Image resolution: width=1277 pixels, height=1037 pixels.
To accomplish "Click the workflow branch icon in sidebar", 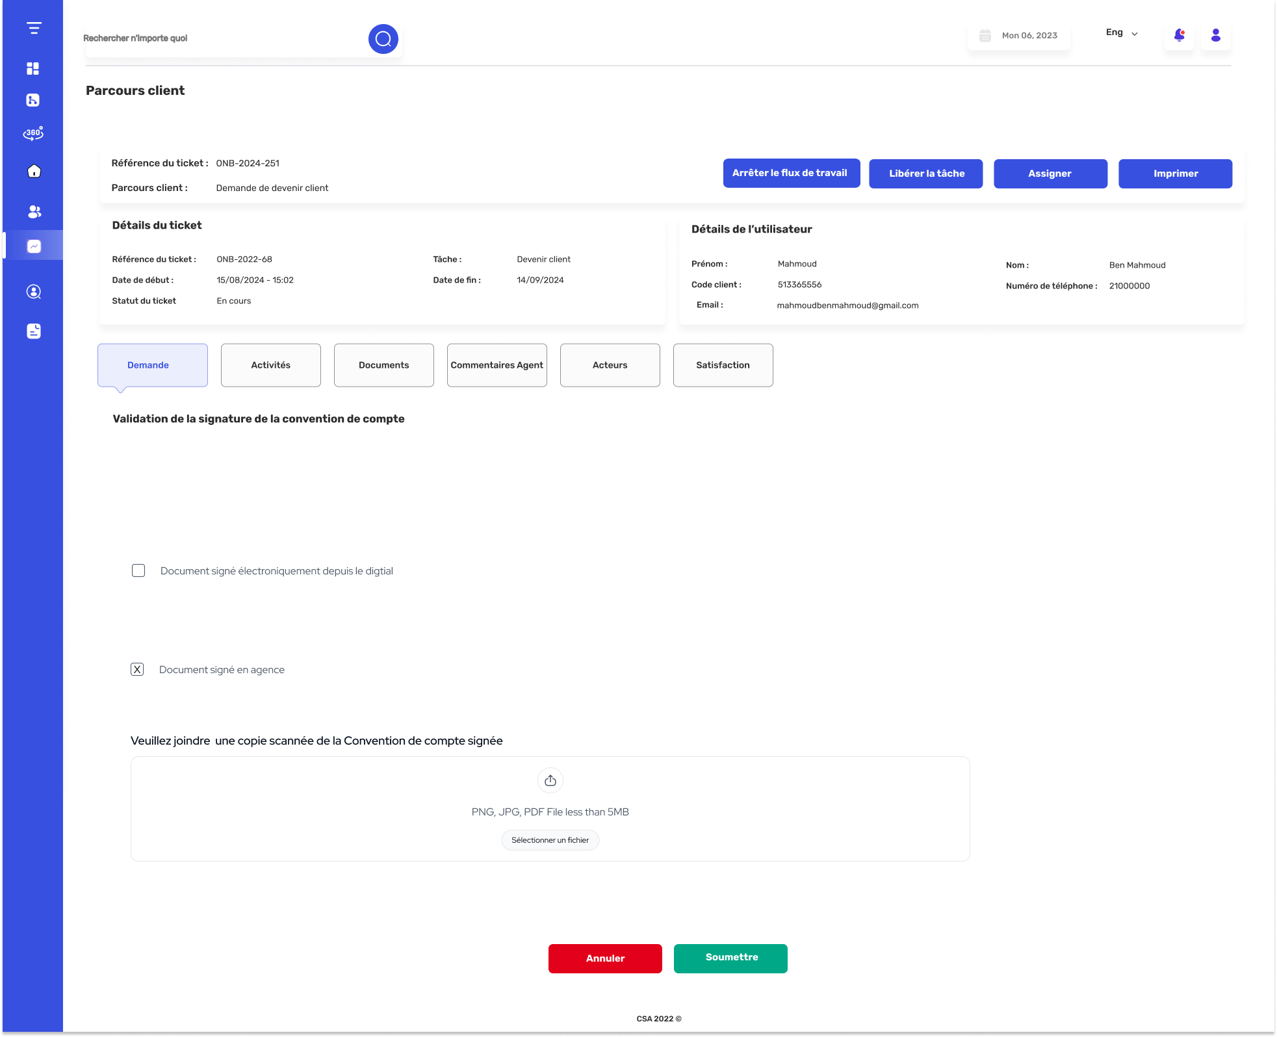I will point(33,100).
